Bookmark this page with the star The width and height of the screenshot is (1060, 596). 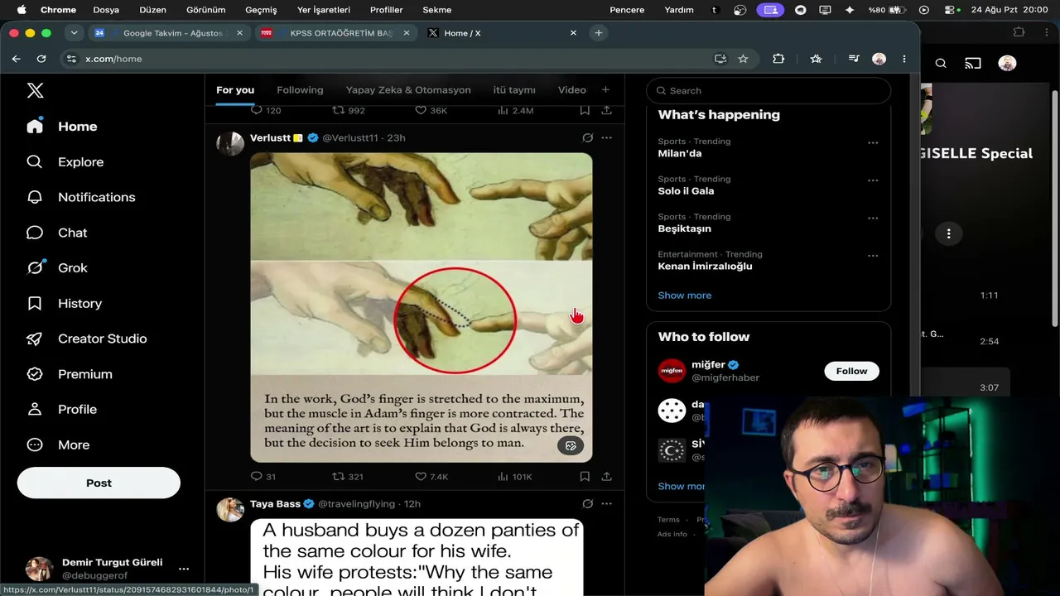743,59
